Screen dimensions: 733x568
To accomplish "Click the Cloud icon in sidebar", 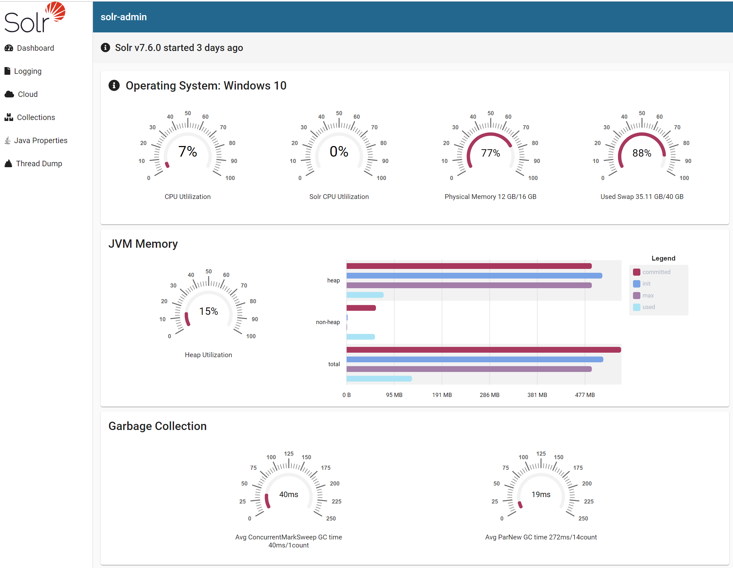I will pos(9,94).
